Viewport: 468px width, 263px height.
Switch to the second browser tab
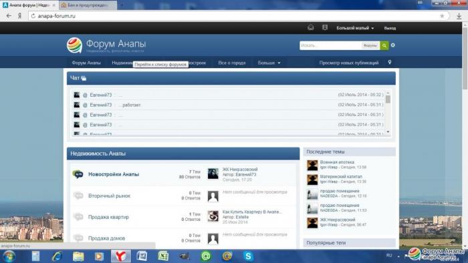[x=88, y=5]
